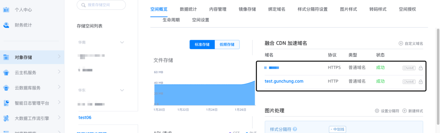
Task: Click the 个人中心 menu label
Action: click(23, 10)
